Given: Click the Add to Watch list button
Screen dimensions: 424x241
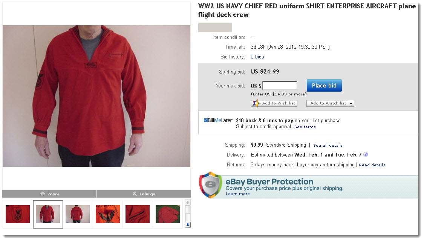Looking at the screenshot, I should tap(328, 103).
